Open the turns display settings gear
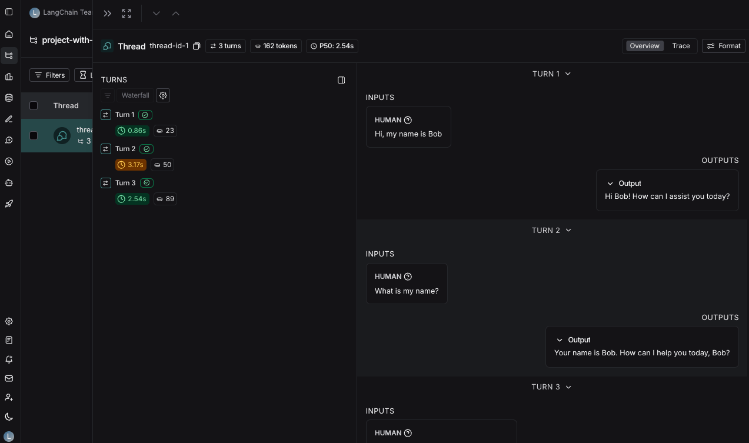 pyautogui.click(x=163, y=95)
